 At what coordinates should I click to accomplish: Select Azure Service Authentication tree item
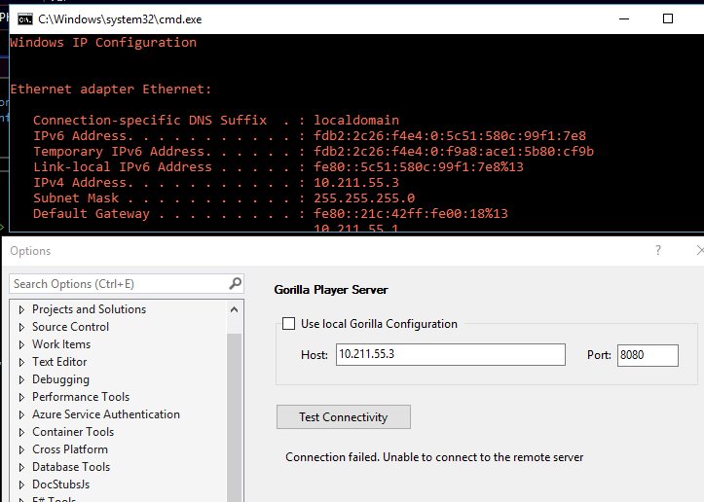(106, 414)
